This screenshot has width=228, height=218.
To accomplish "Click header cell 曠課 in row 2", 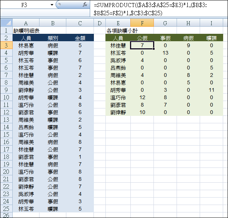I will 212,38.
